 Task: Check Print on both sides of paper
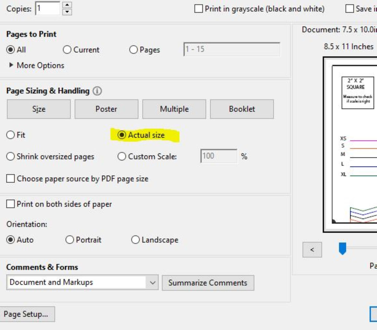tap(10, 204)
